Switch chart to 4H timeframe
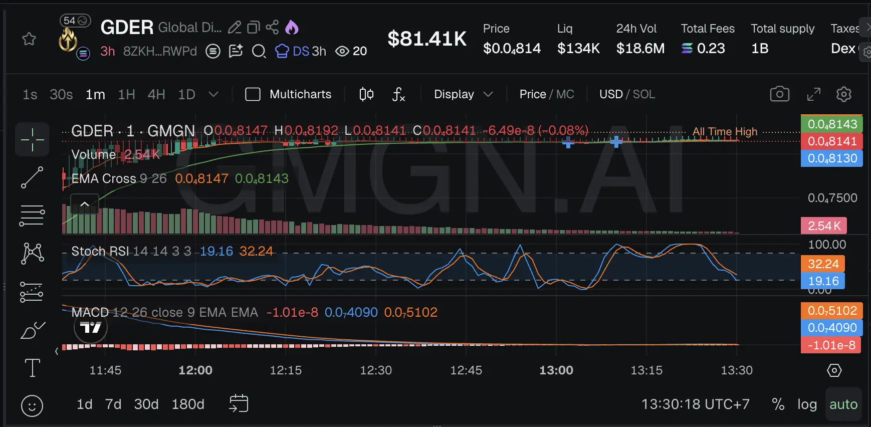 point(156,94)
